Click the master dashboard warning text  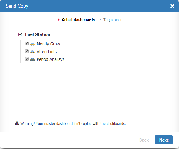73,123
